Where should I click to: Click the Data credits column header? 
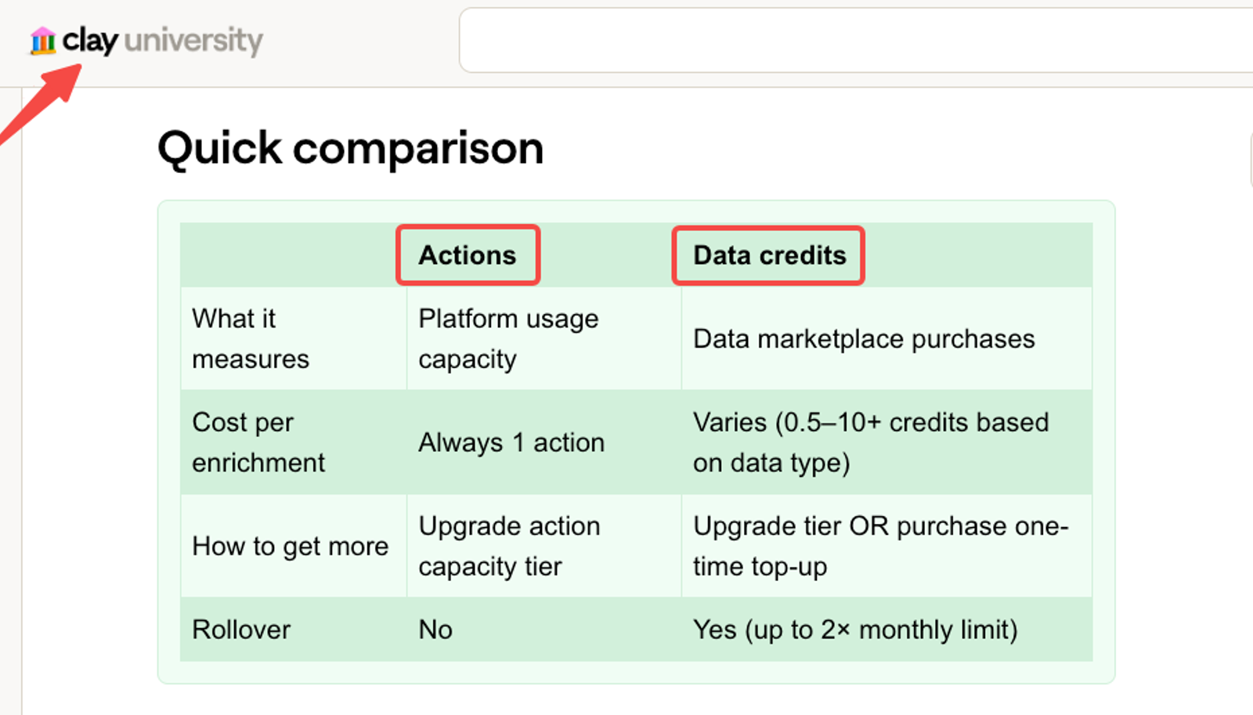[x=770, y=255]
